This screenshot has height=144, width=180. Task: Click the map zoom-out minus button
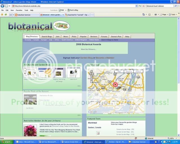[91, 82]
